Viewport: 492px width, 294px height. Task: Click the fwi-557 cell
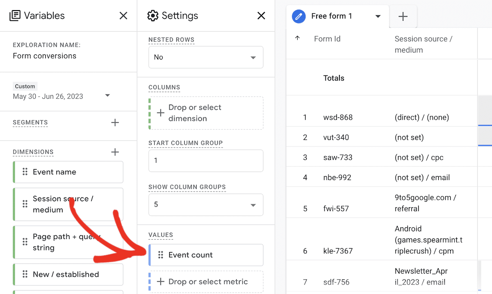(336, 208)
